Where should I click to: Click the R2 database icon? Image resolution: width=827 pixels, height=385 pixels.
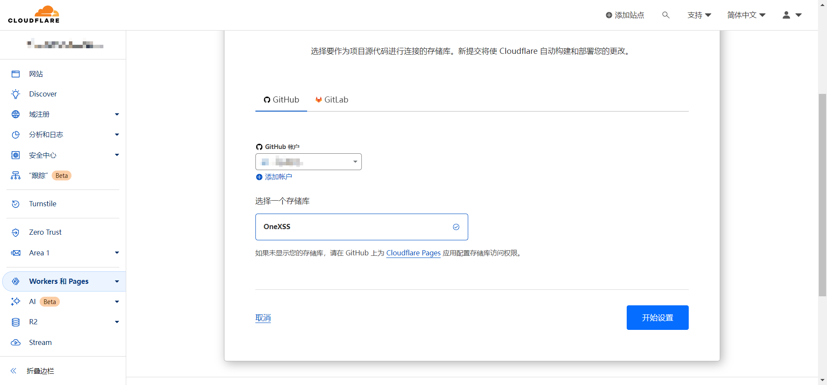tap(16, 322)
